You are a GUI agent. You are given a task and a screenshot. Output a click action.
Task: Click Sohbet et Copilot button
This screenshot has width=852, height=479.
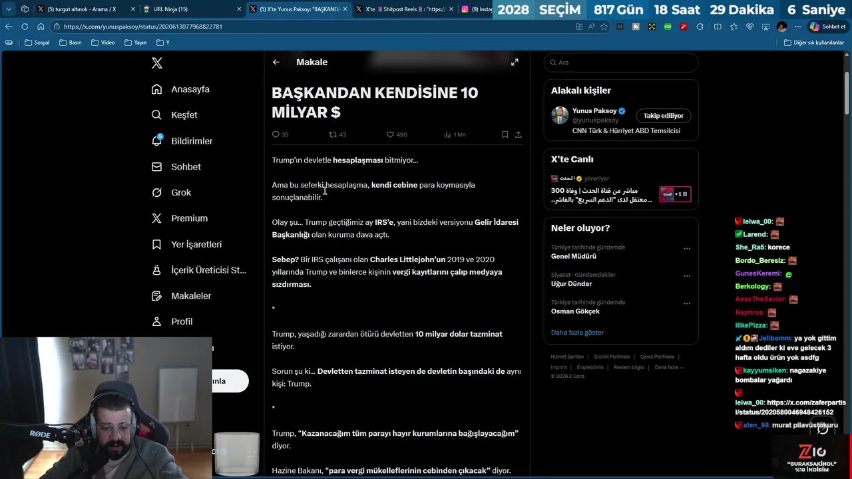(x=828, y=27)
